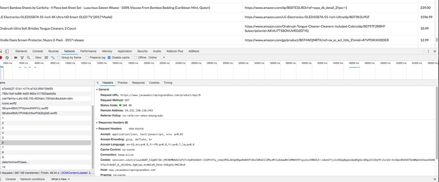The height and width of the screenshot is (182, 439).
Task: Uncheck Disable cache checkbox
Action: tap(109, 58)
